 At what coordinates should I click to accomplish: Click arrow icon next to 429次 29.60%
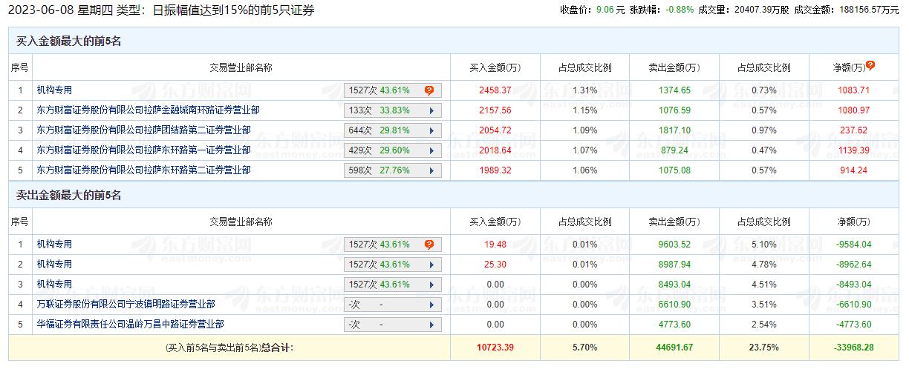[x=431, y=150]
